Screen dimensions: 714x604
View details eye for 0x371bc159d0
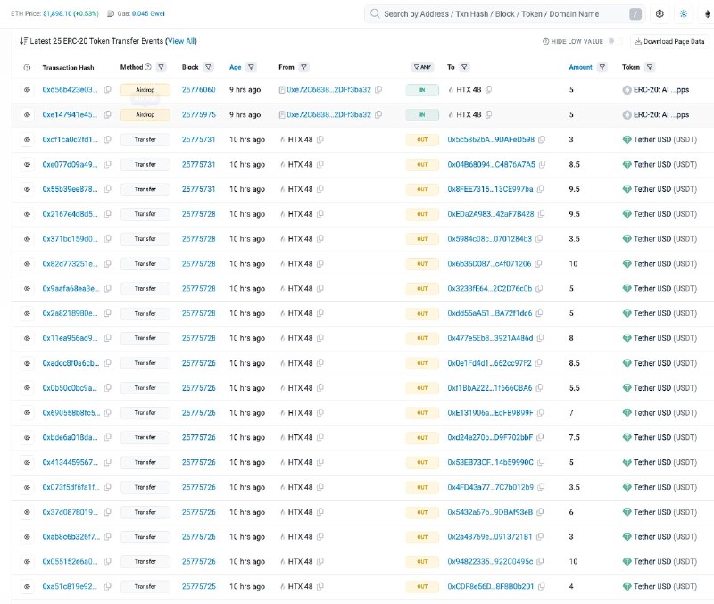click(x=27, y=239)
